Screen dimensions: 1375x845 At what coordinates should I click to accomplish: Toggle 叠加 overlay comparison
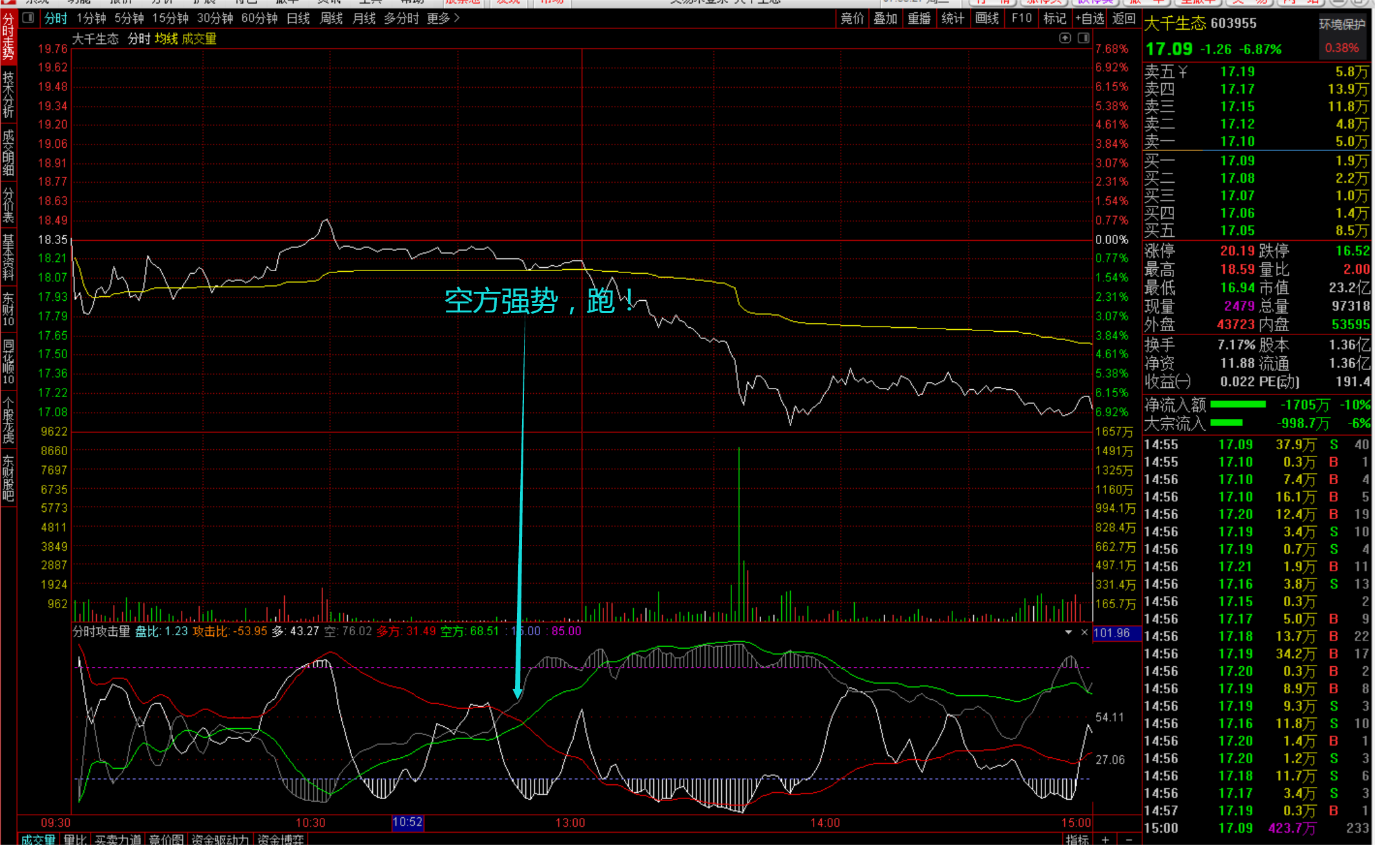click(885, 18)
